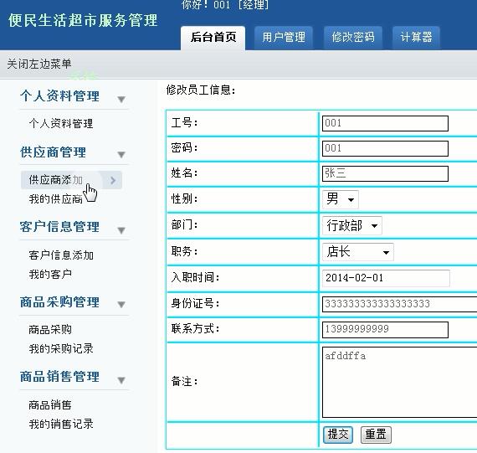Select the 后台首页 tab

pos(213,38)
